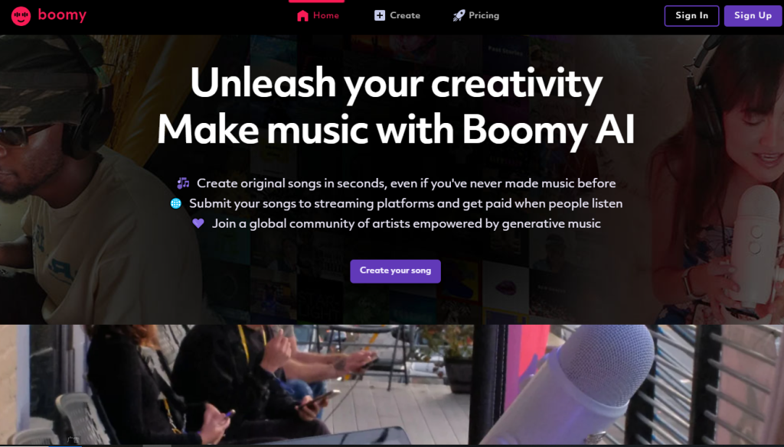Click the boomy wordmark text
784x447 pixels.
tap(62, 15)
